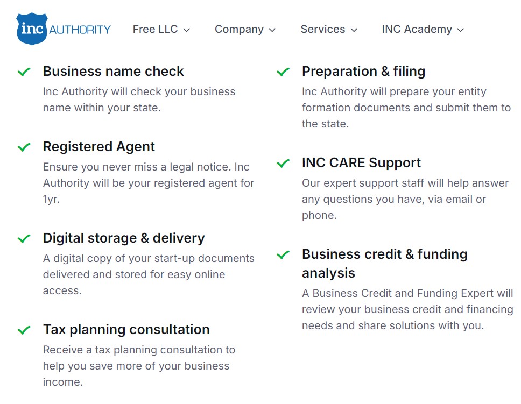The image size is (521, 404).
Task: Click the Registered Agent heading
Action: [x=99, y=147]
